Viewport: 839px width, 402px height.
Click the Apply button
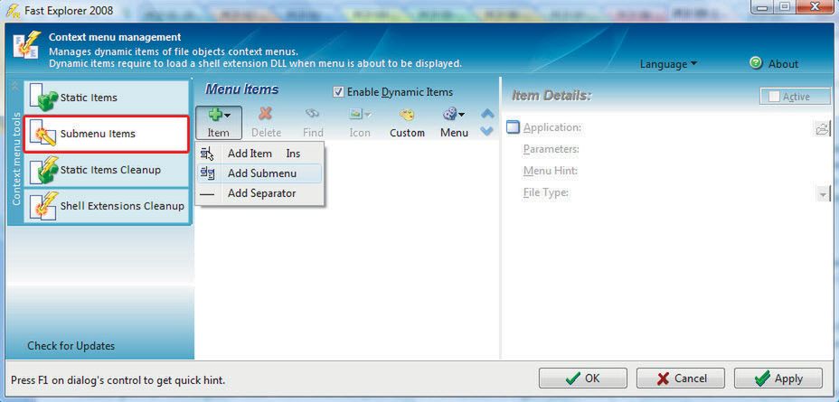point(778,378)
